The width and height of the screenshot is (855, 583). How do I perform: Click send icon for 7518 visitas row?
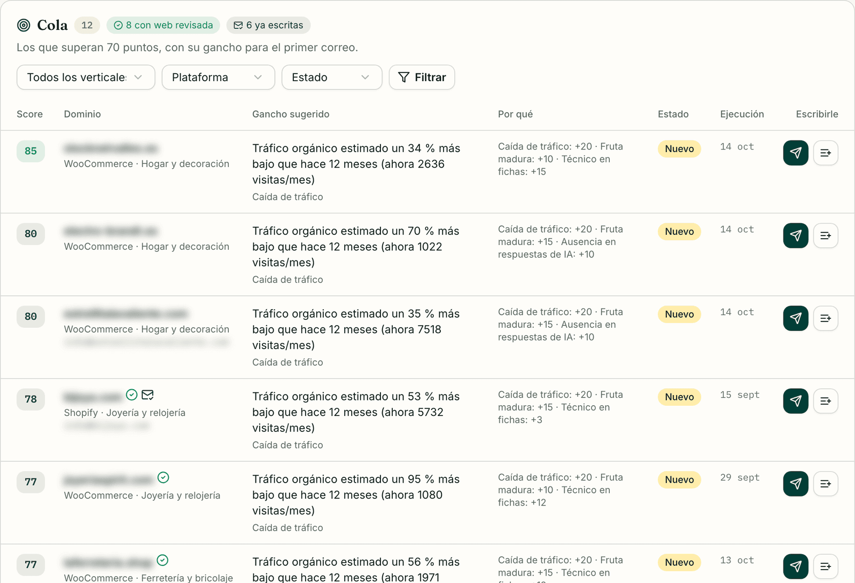(x=796, y=318)
